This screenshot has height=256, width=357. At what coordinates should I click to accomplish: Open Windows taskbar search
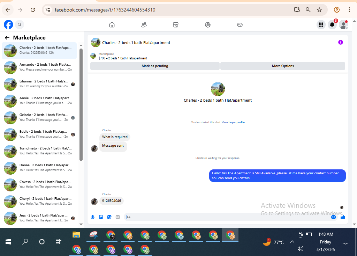point(25,242)
